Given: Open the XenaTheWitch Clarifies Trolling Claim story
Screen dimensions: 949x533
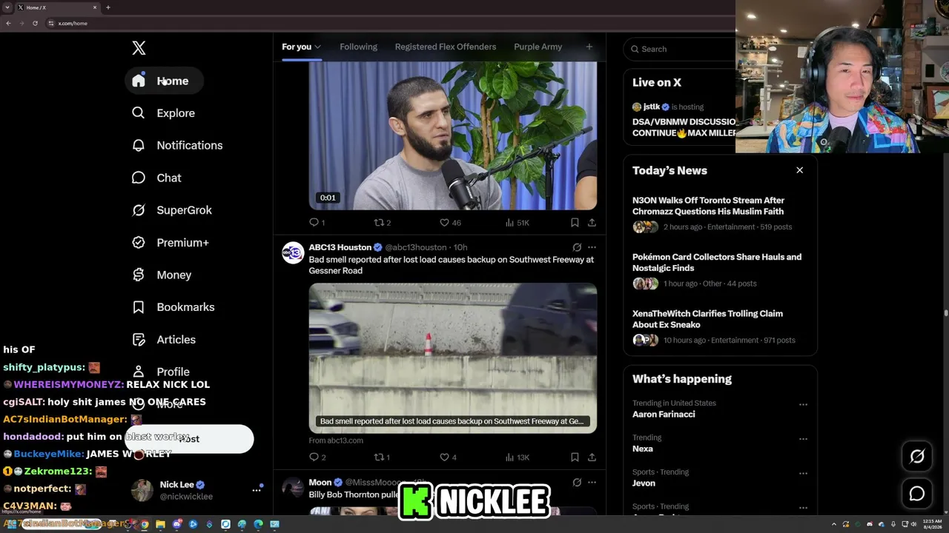Looking at the screenshot, I should (720, 326).
